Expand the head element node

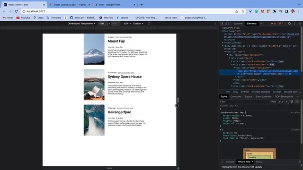pyautogui.click(x=223, y=43)
